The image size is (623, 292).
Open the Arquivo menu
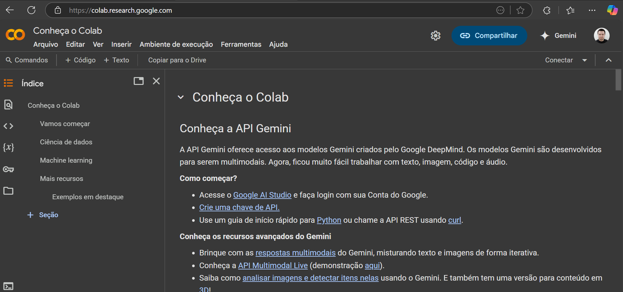click(x=46, y=44)
